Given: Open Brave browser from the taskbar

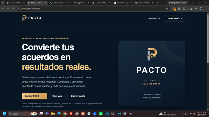Looking at the screenshot, I should (71, 114).
